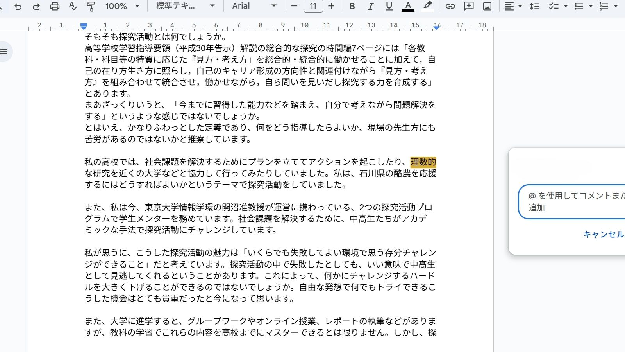Viewport: 625px width, 352px height.
Task: Insert a link
Action: pos(450,6)
